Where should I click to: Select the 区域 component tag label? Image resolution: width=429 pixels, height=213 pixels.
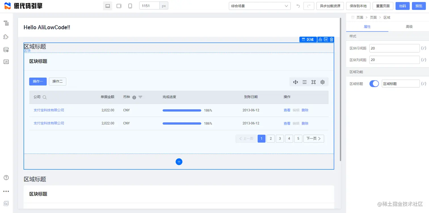click(308, 39)
